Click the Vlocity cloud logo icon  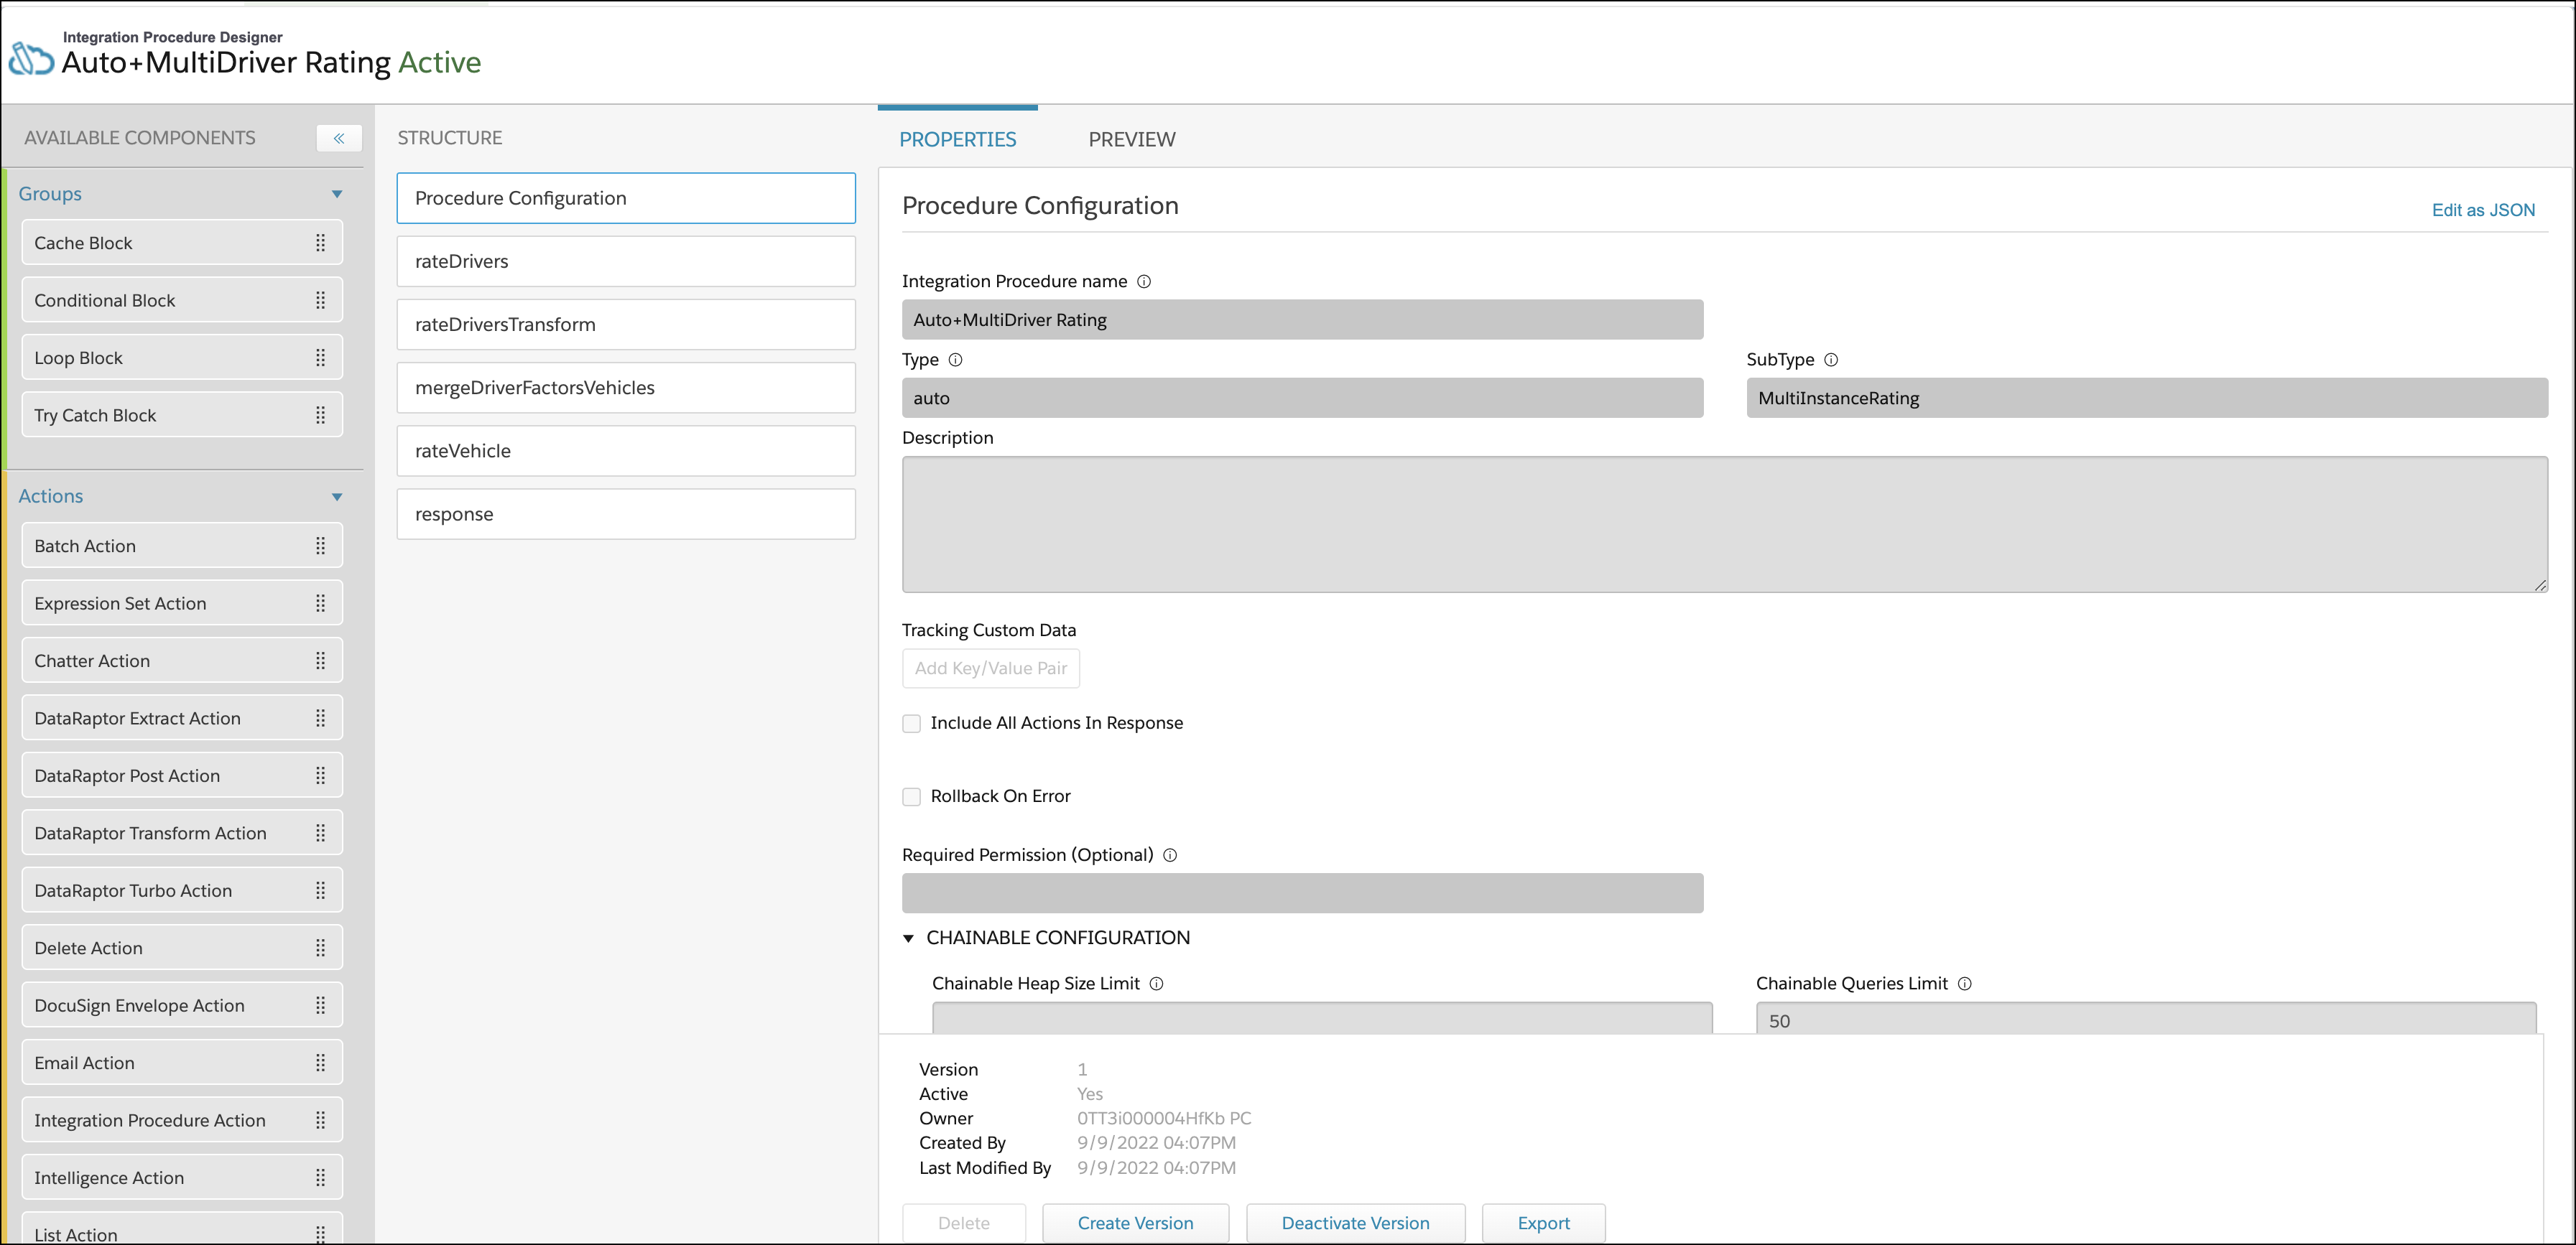(x=31, y=59)
